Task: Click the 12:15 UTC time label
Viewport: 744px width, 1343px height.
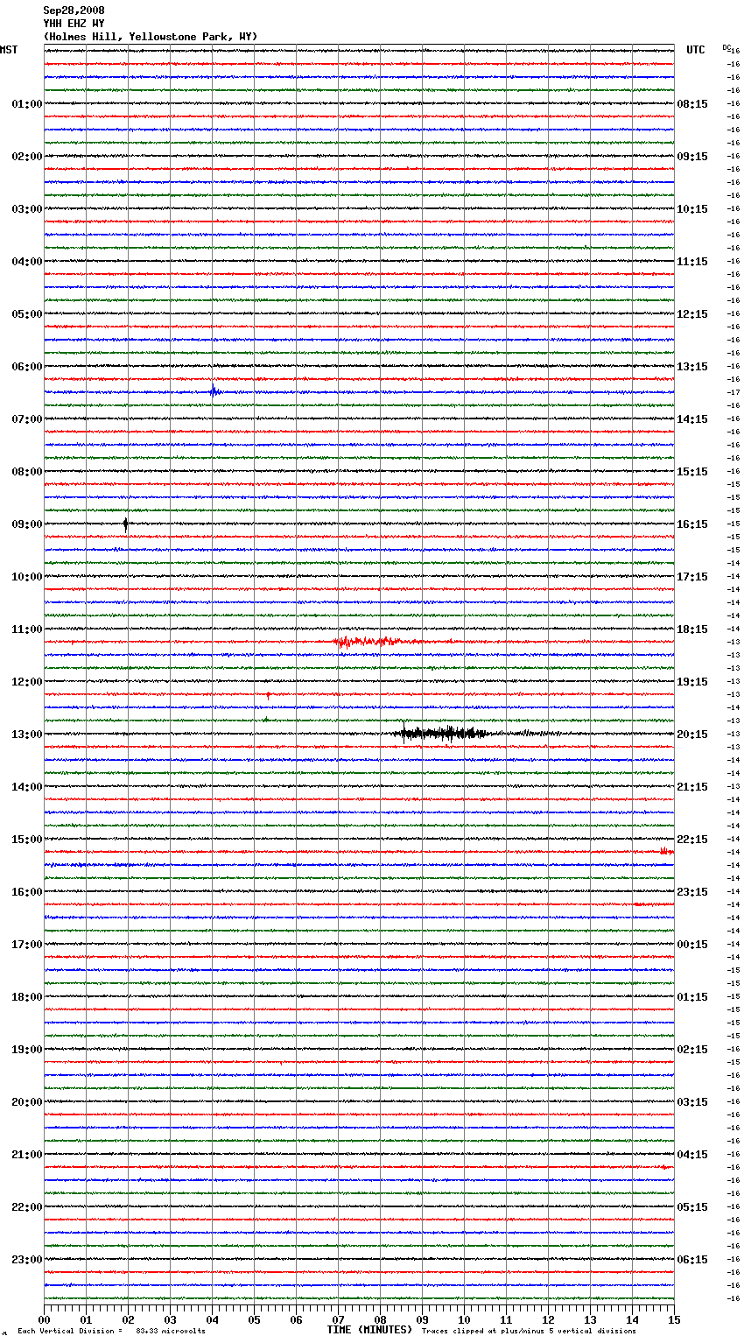Action: [x=692, y=314]
